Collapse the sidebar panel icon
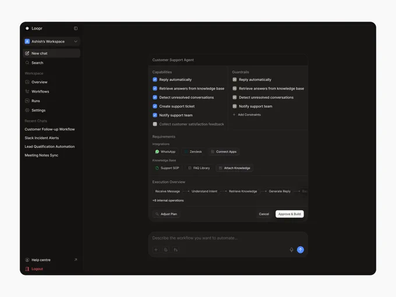The width and height of the screenshot is (396, 297). click(x=76, y=29)
